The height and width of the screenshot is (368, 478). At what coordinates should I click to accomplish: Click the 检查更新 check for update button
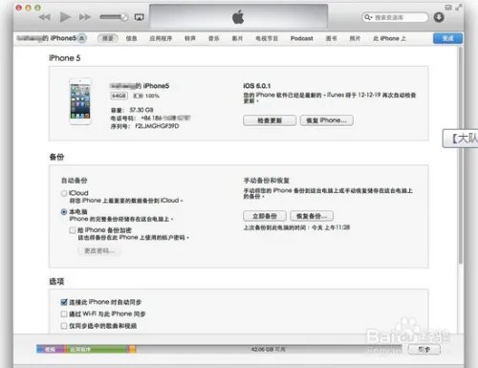click(270, 120)
